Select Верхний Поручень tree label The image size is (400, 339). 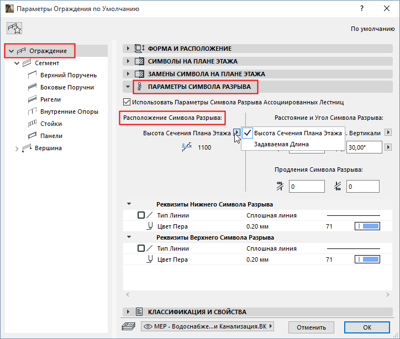point(69,75)
